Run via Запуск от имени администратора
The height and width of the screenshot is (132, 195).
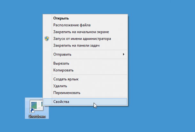pos(82,39)
